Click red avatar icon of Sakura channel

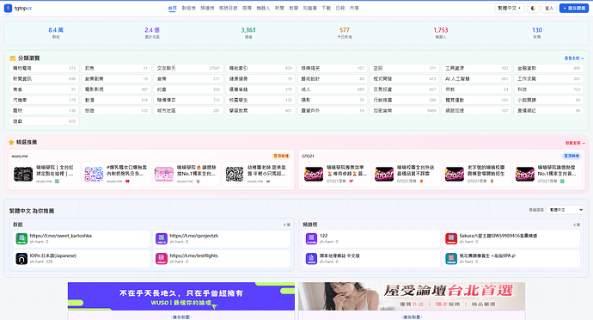coord(451,238)
